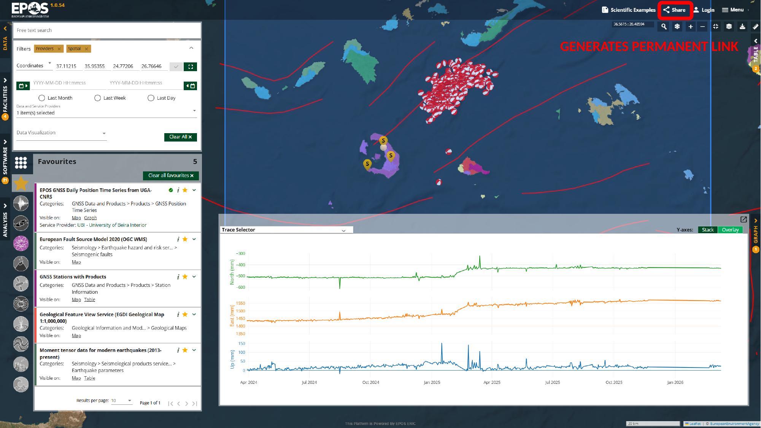Screen dimensions: 761x428
Task: Open graph in a new window
Action: [x=744, y=220]
